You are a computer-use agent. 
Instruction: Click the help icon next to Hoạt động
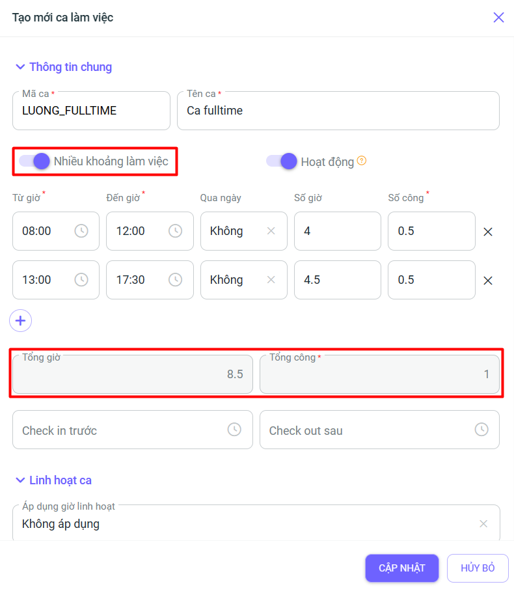coord(362,161)
